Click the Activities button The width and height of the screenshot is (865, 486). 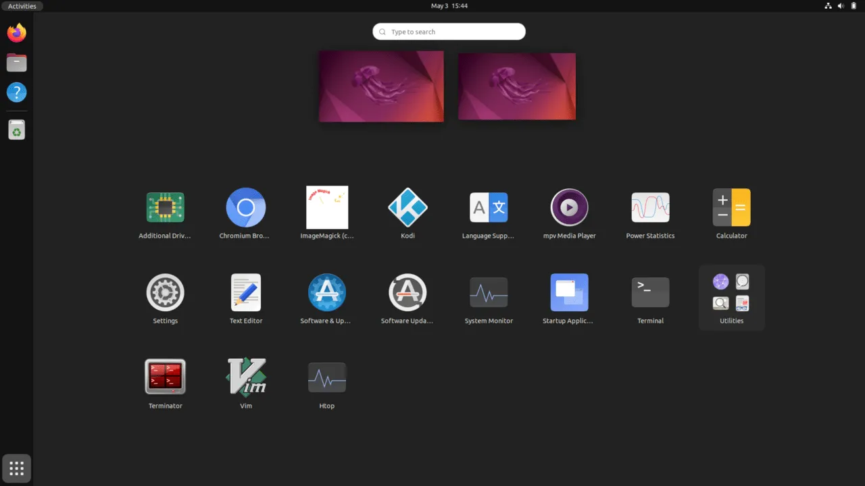(22, 6)
